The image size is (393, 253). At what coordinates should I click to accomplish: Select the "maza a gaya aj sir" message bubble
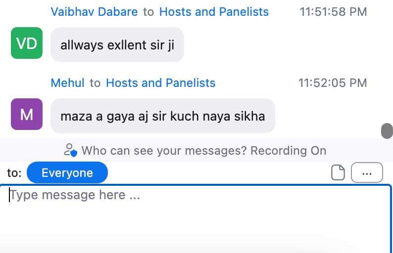(x=162, y=116)
